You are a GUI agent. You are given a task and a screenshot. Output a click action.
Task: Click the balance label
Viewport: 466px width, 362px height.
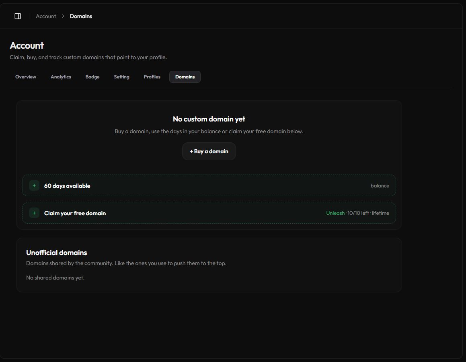[x=380, y=186]
